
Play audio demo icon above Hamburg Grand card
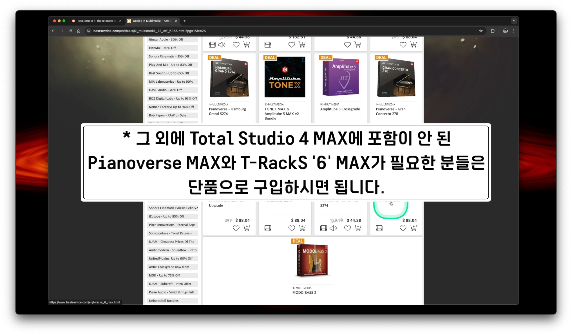click(x=222, y=45)
